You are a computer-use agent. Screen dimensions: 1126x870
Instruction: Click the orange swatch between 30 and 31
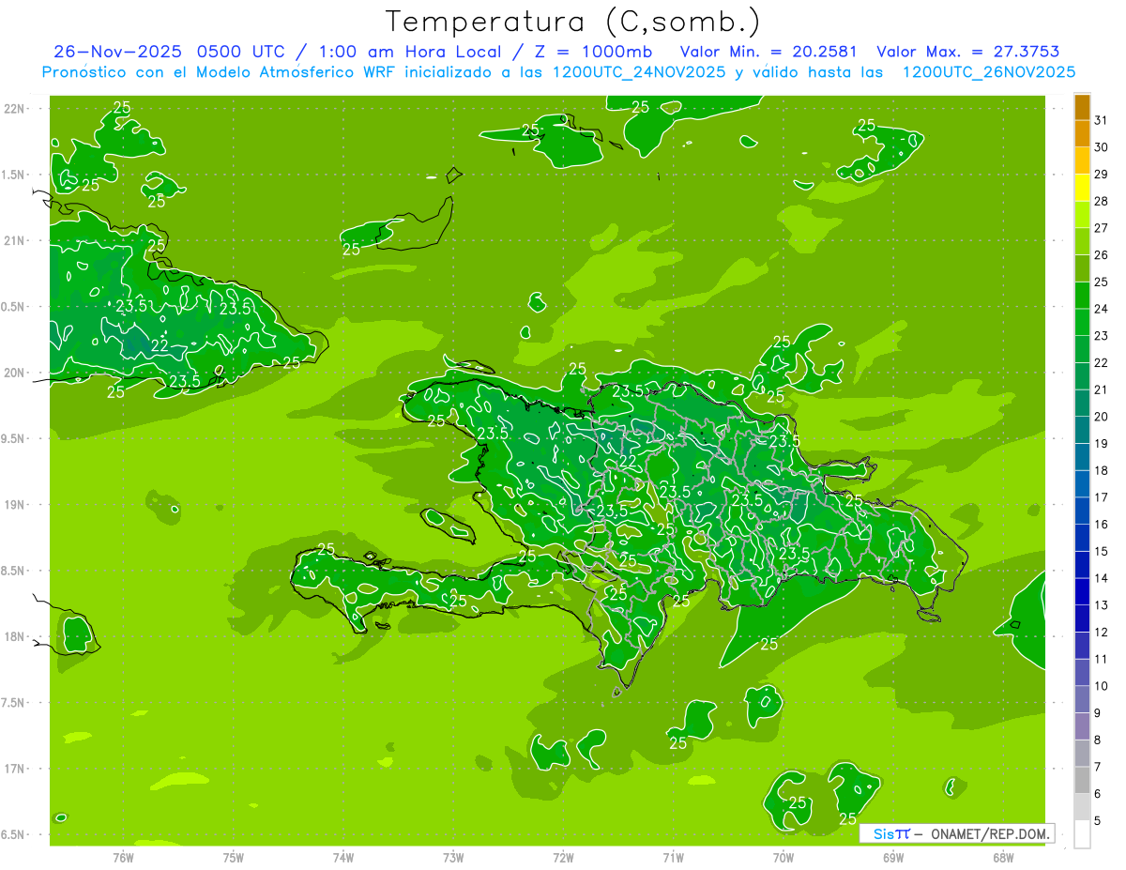[x=1082, y=134]
